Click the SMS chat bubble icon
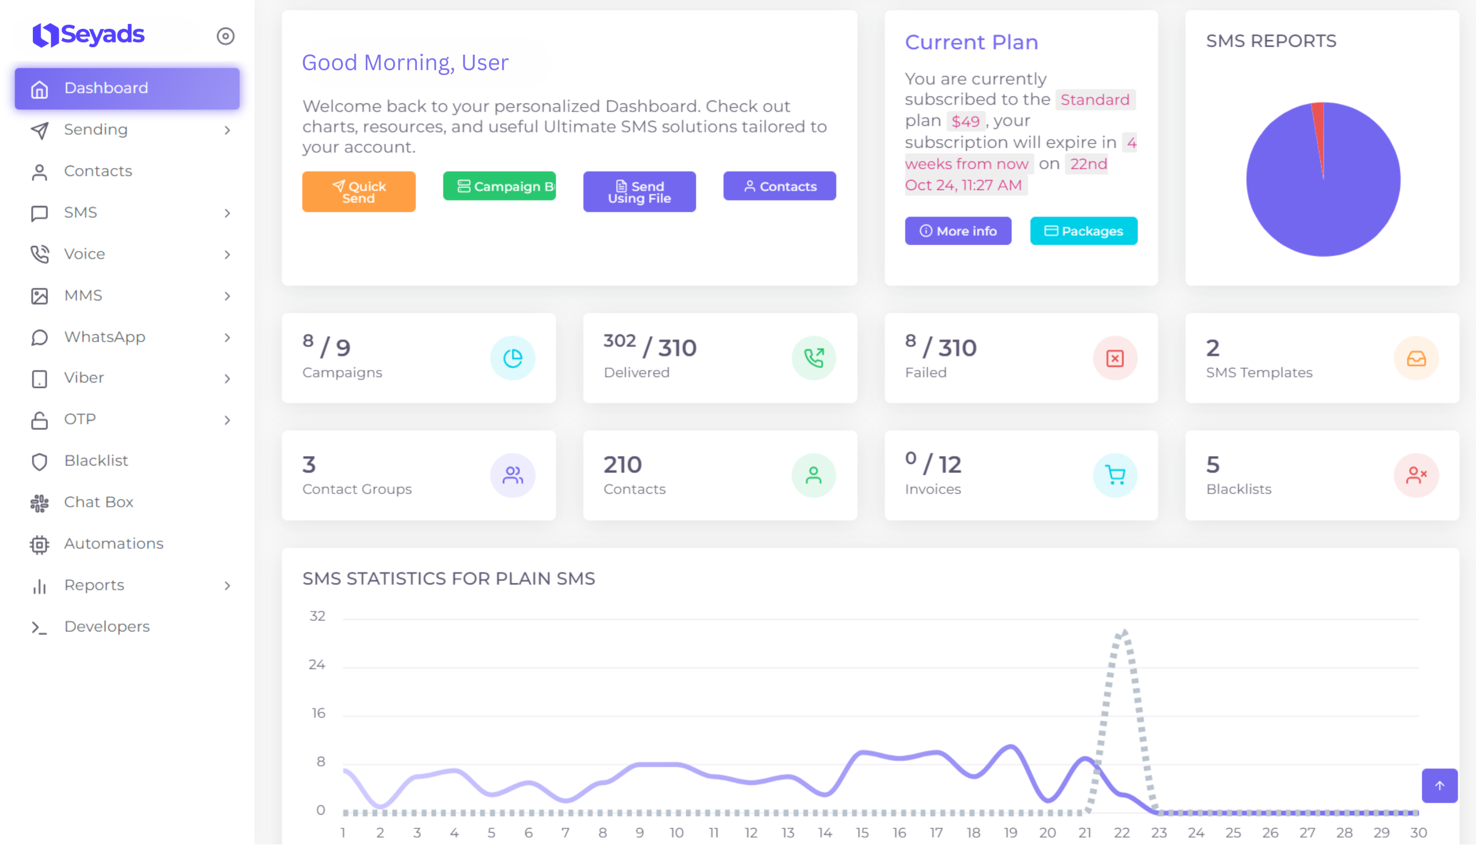This screenshot has width=1476, height=847. 40,213
